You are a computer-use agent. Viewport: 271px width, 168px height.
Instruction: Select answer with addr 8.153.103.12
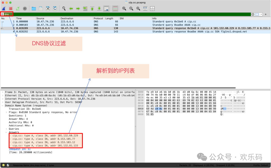pos(44,142)
